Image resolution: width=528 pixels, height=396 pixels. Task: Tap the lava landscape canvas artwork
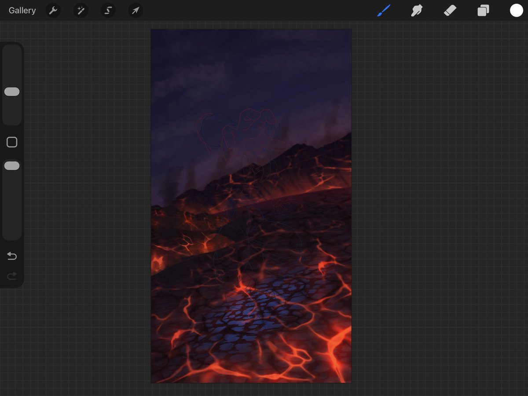pyautogui.click(x=251, y=206)
